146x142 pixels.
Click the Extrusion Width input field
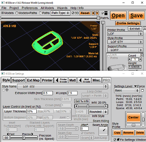(48, 93)
